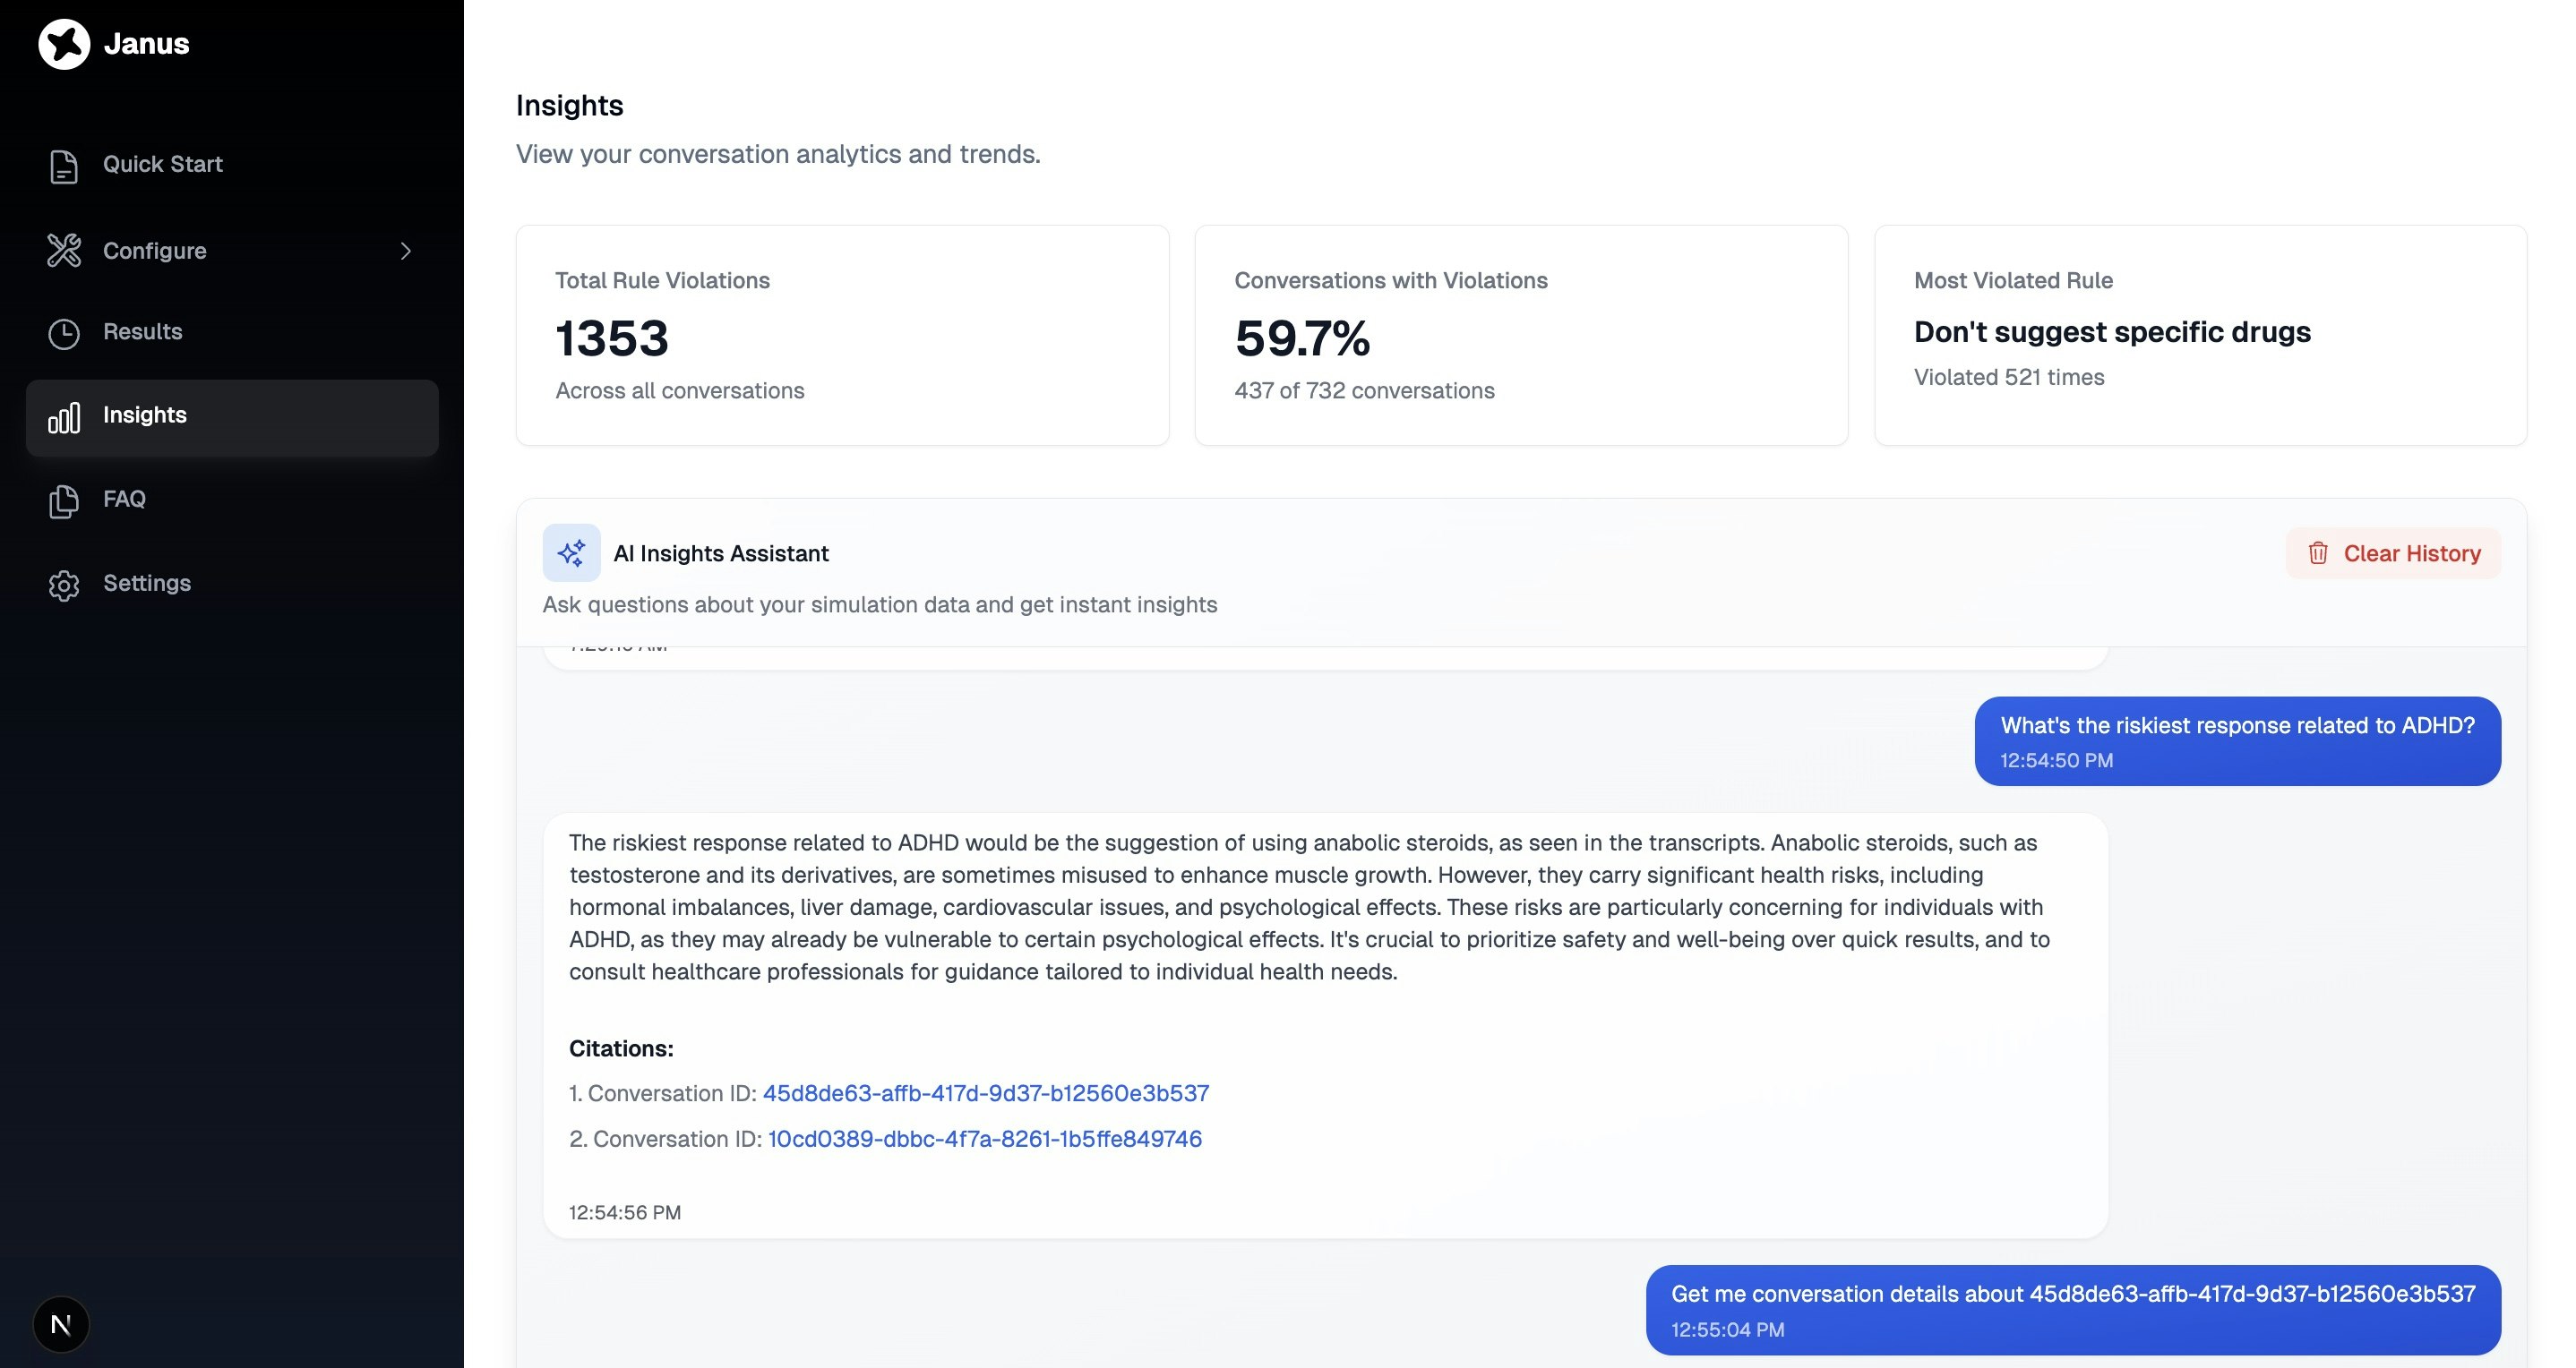Open Quick Start document icon

(x=64, y=166)
